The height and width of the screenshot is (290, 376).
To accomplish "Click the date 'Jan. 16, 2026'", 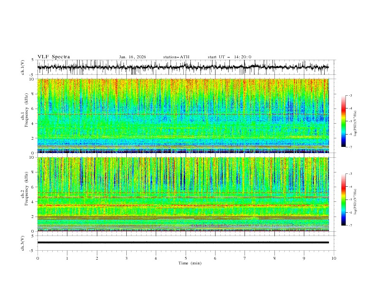I will (x=132, y=57).
